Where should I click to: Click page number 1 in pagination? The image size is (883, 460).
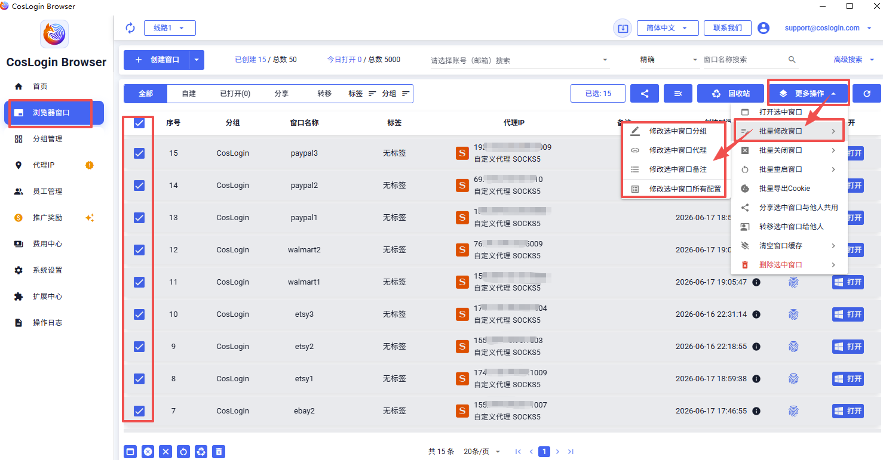[x=544, y=452]
